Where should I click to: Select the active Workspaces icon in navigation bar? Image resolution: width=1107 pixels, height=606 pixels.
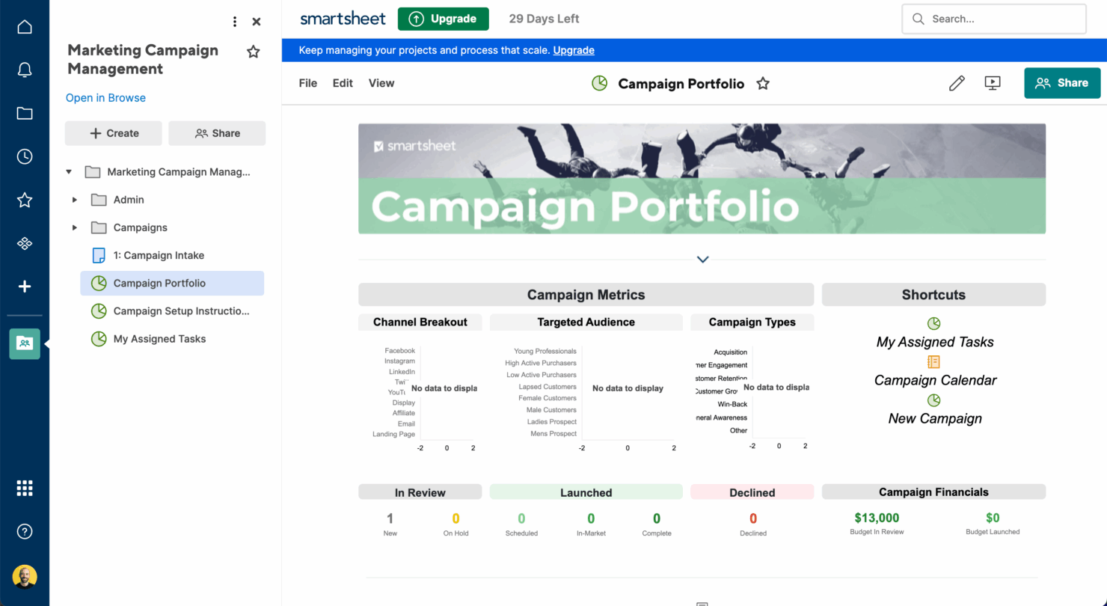tap(25, 343)
